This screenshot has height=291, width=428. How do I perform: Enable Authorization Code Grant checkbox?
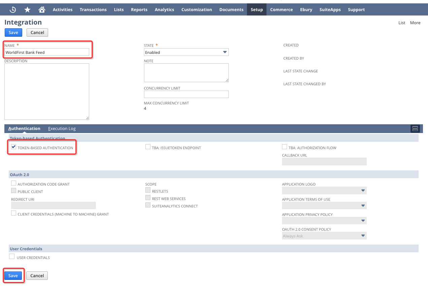14,183
